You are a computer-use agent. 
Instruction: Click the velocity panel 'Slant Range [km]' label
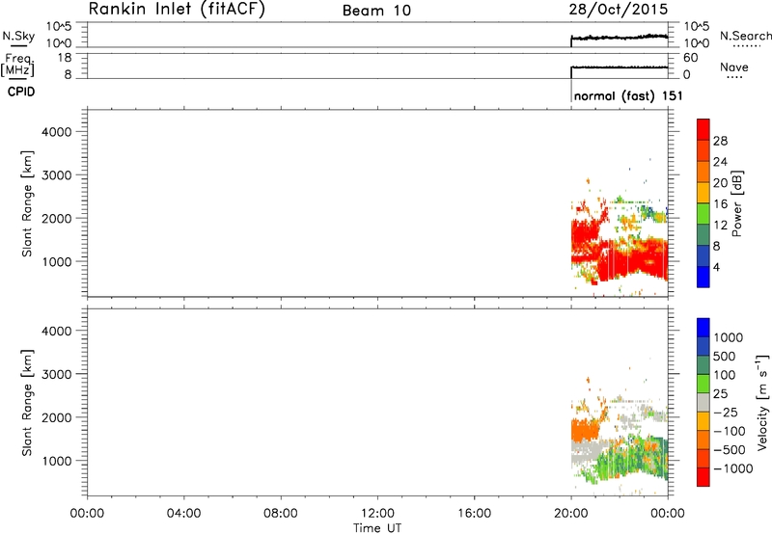tap(27, 403)
